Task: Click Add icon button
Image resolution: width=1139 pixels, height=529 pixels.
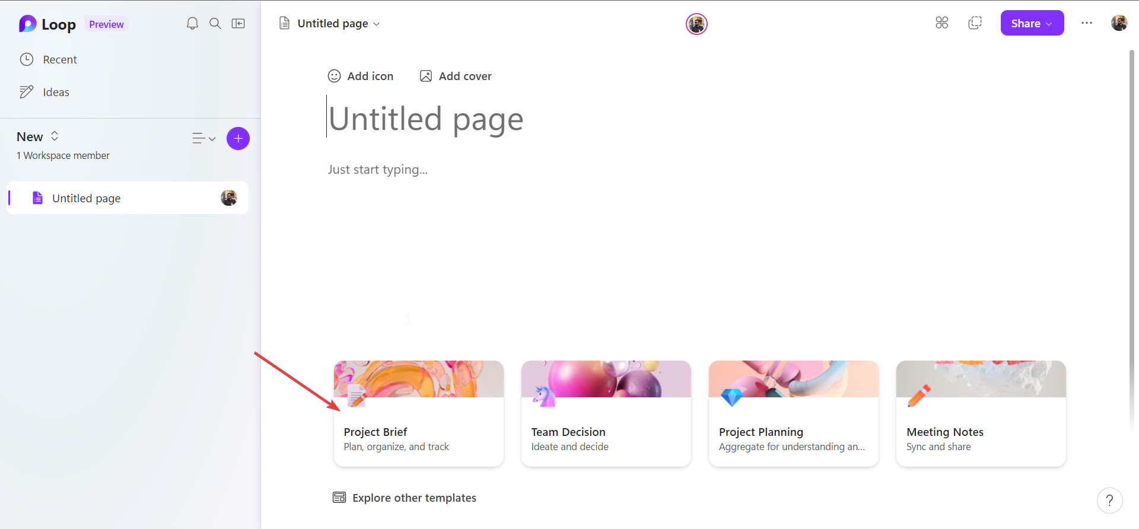Action: tap(361, 77)
